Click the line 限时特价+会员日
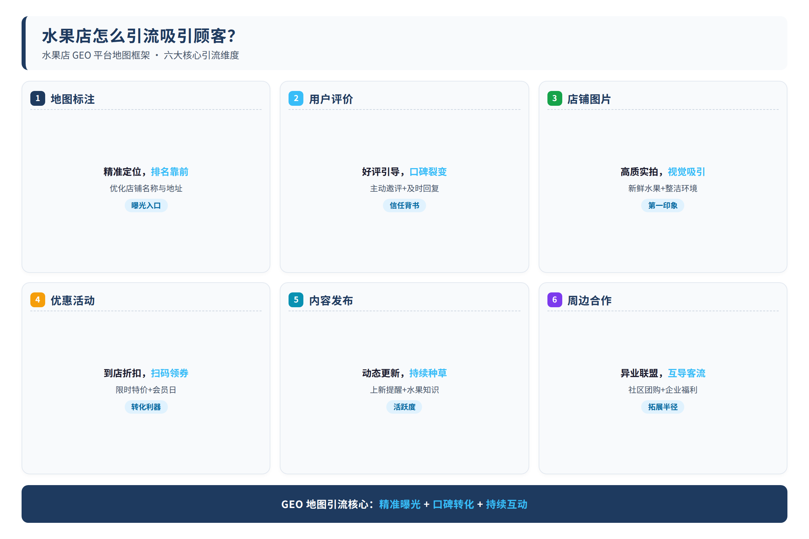 (x=146, y=390)
